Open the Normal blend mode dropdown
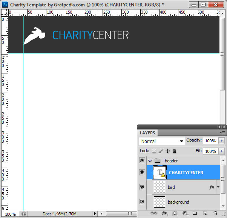This screenshot has width=227, height=218. point(162,141)
